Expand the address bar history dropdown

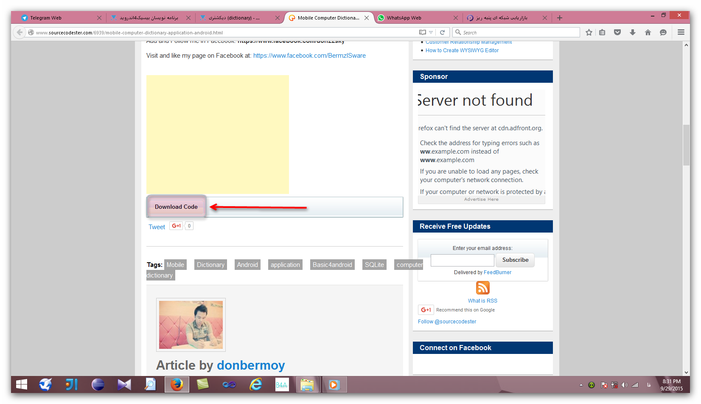point(431,33)
